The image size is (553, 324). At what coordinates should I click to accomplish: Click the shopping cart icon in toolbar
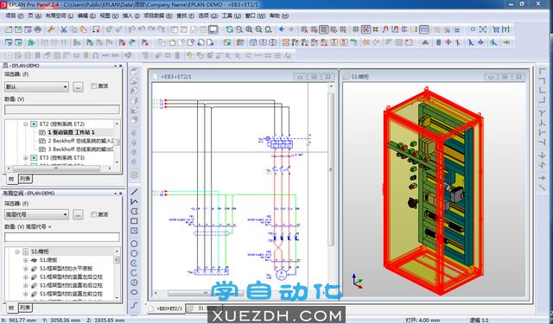pyautogui.click(x=496, y=29)
